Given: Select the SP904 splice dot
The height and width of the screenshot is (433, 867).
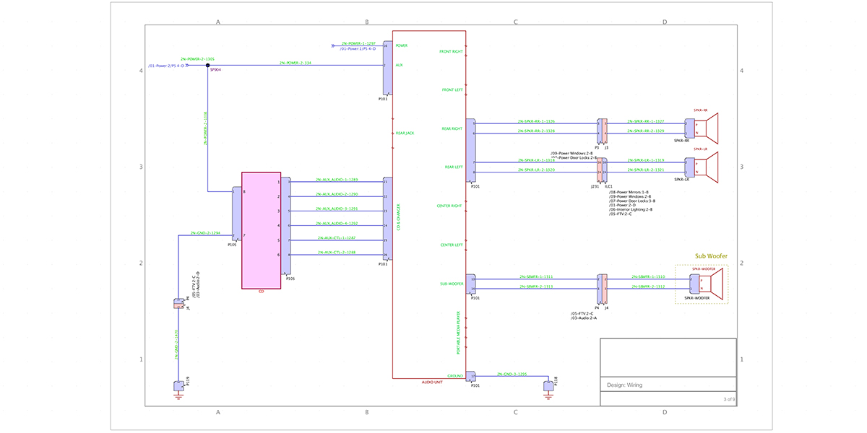Looking at the screenshot, I should [x=207, y=65].
